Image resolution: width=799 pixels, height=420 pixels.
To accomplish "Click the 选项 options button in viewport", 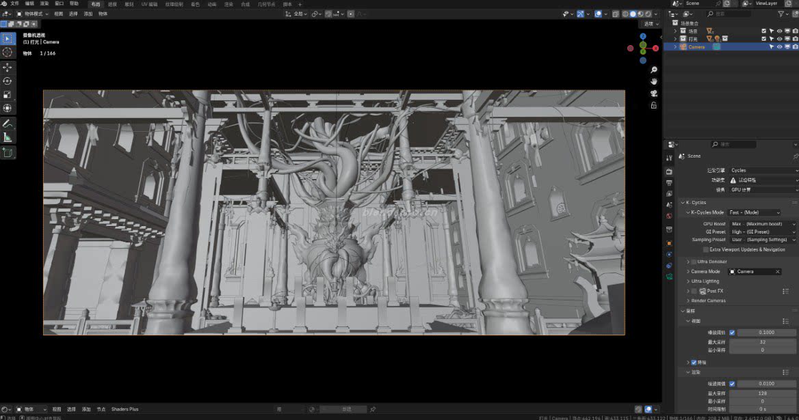I will click(x=649, y=24).
